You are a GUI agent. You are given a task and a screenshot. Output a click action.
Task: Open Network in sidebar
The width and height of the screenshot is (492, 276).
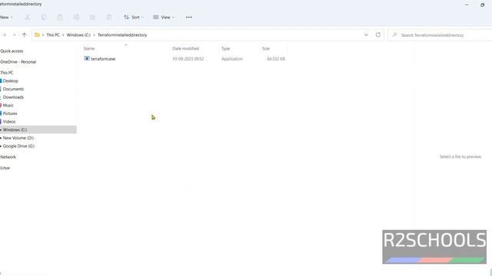click(x=8, y=156)
